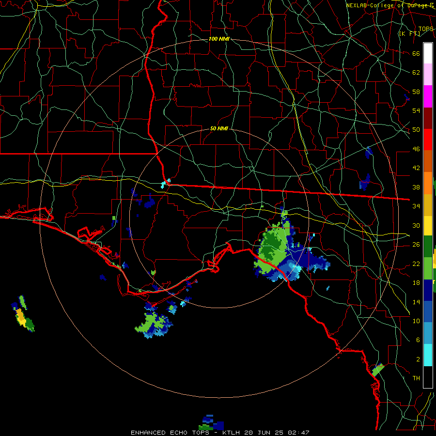Click the '2' legend value
Screen dimensions: 436x436
click(x=418, y=359)
